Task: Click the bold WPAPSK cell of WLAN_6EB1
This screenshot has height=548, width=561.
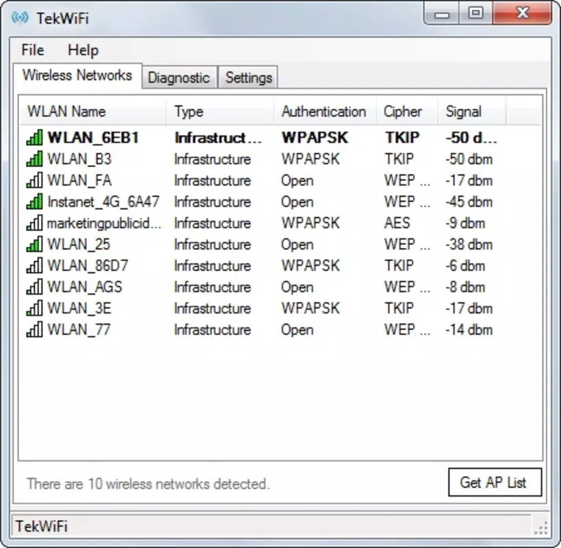Action: pyautogui.click(x=315, y=138)
